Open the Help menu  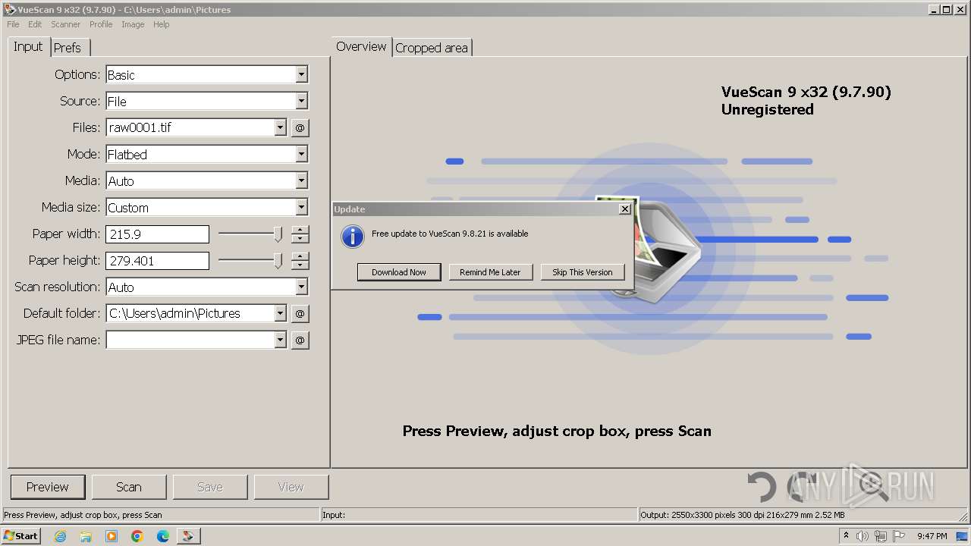tap(161, 24)
